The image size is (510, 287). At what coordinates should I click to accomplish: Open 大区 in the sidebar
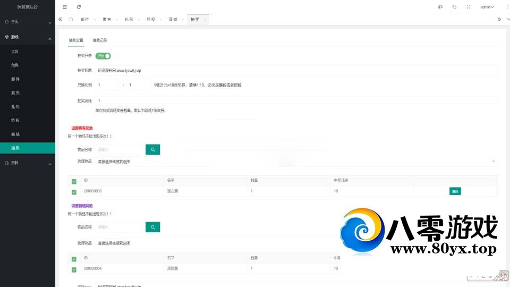(28, 52)
